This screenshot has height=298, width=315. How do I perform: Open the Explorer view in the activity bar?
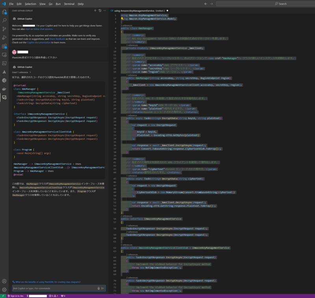coord(4,12)
